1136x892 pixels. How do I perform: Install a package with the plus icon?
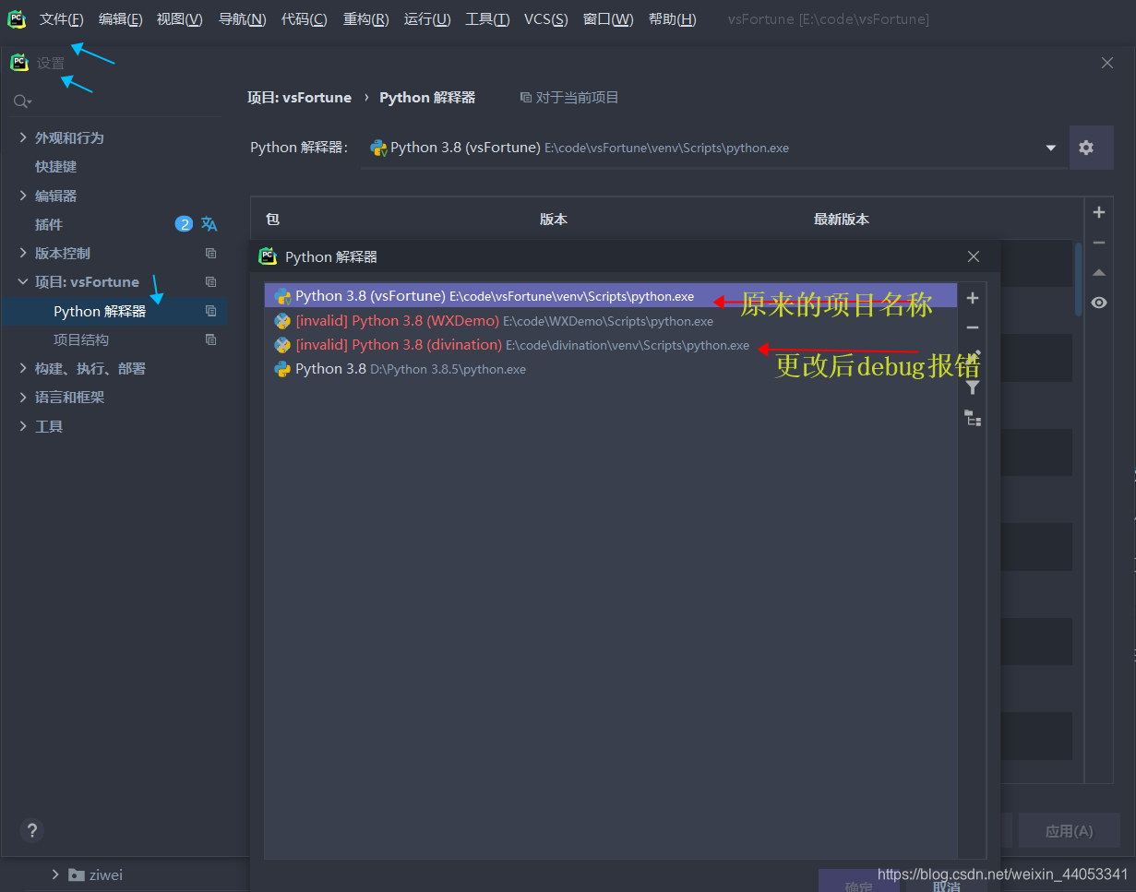point(1099,211)
